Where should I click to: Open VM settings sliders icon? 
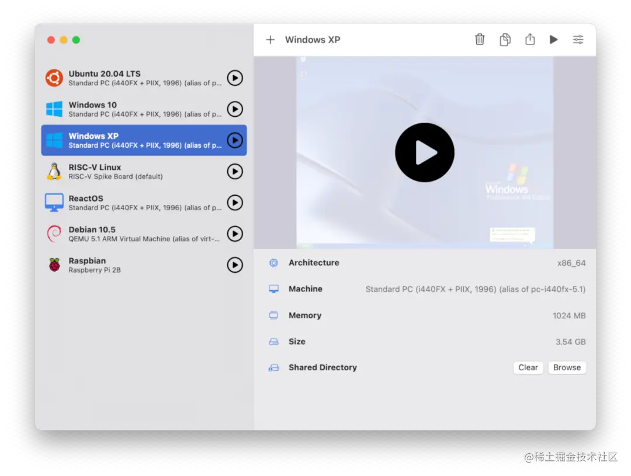[x=578, y=40]
